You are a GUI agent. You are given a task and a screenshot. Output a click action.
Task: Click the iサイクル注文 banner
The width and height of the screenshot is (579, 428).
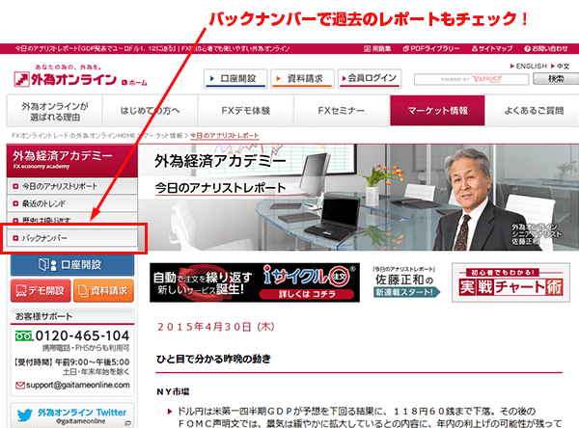[x=255, y=282]
